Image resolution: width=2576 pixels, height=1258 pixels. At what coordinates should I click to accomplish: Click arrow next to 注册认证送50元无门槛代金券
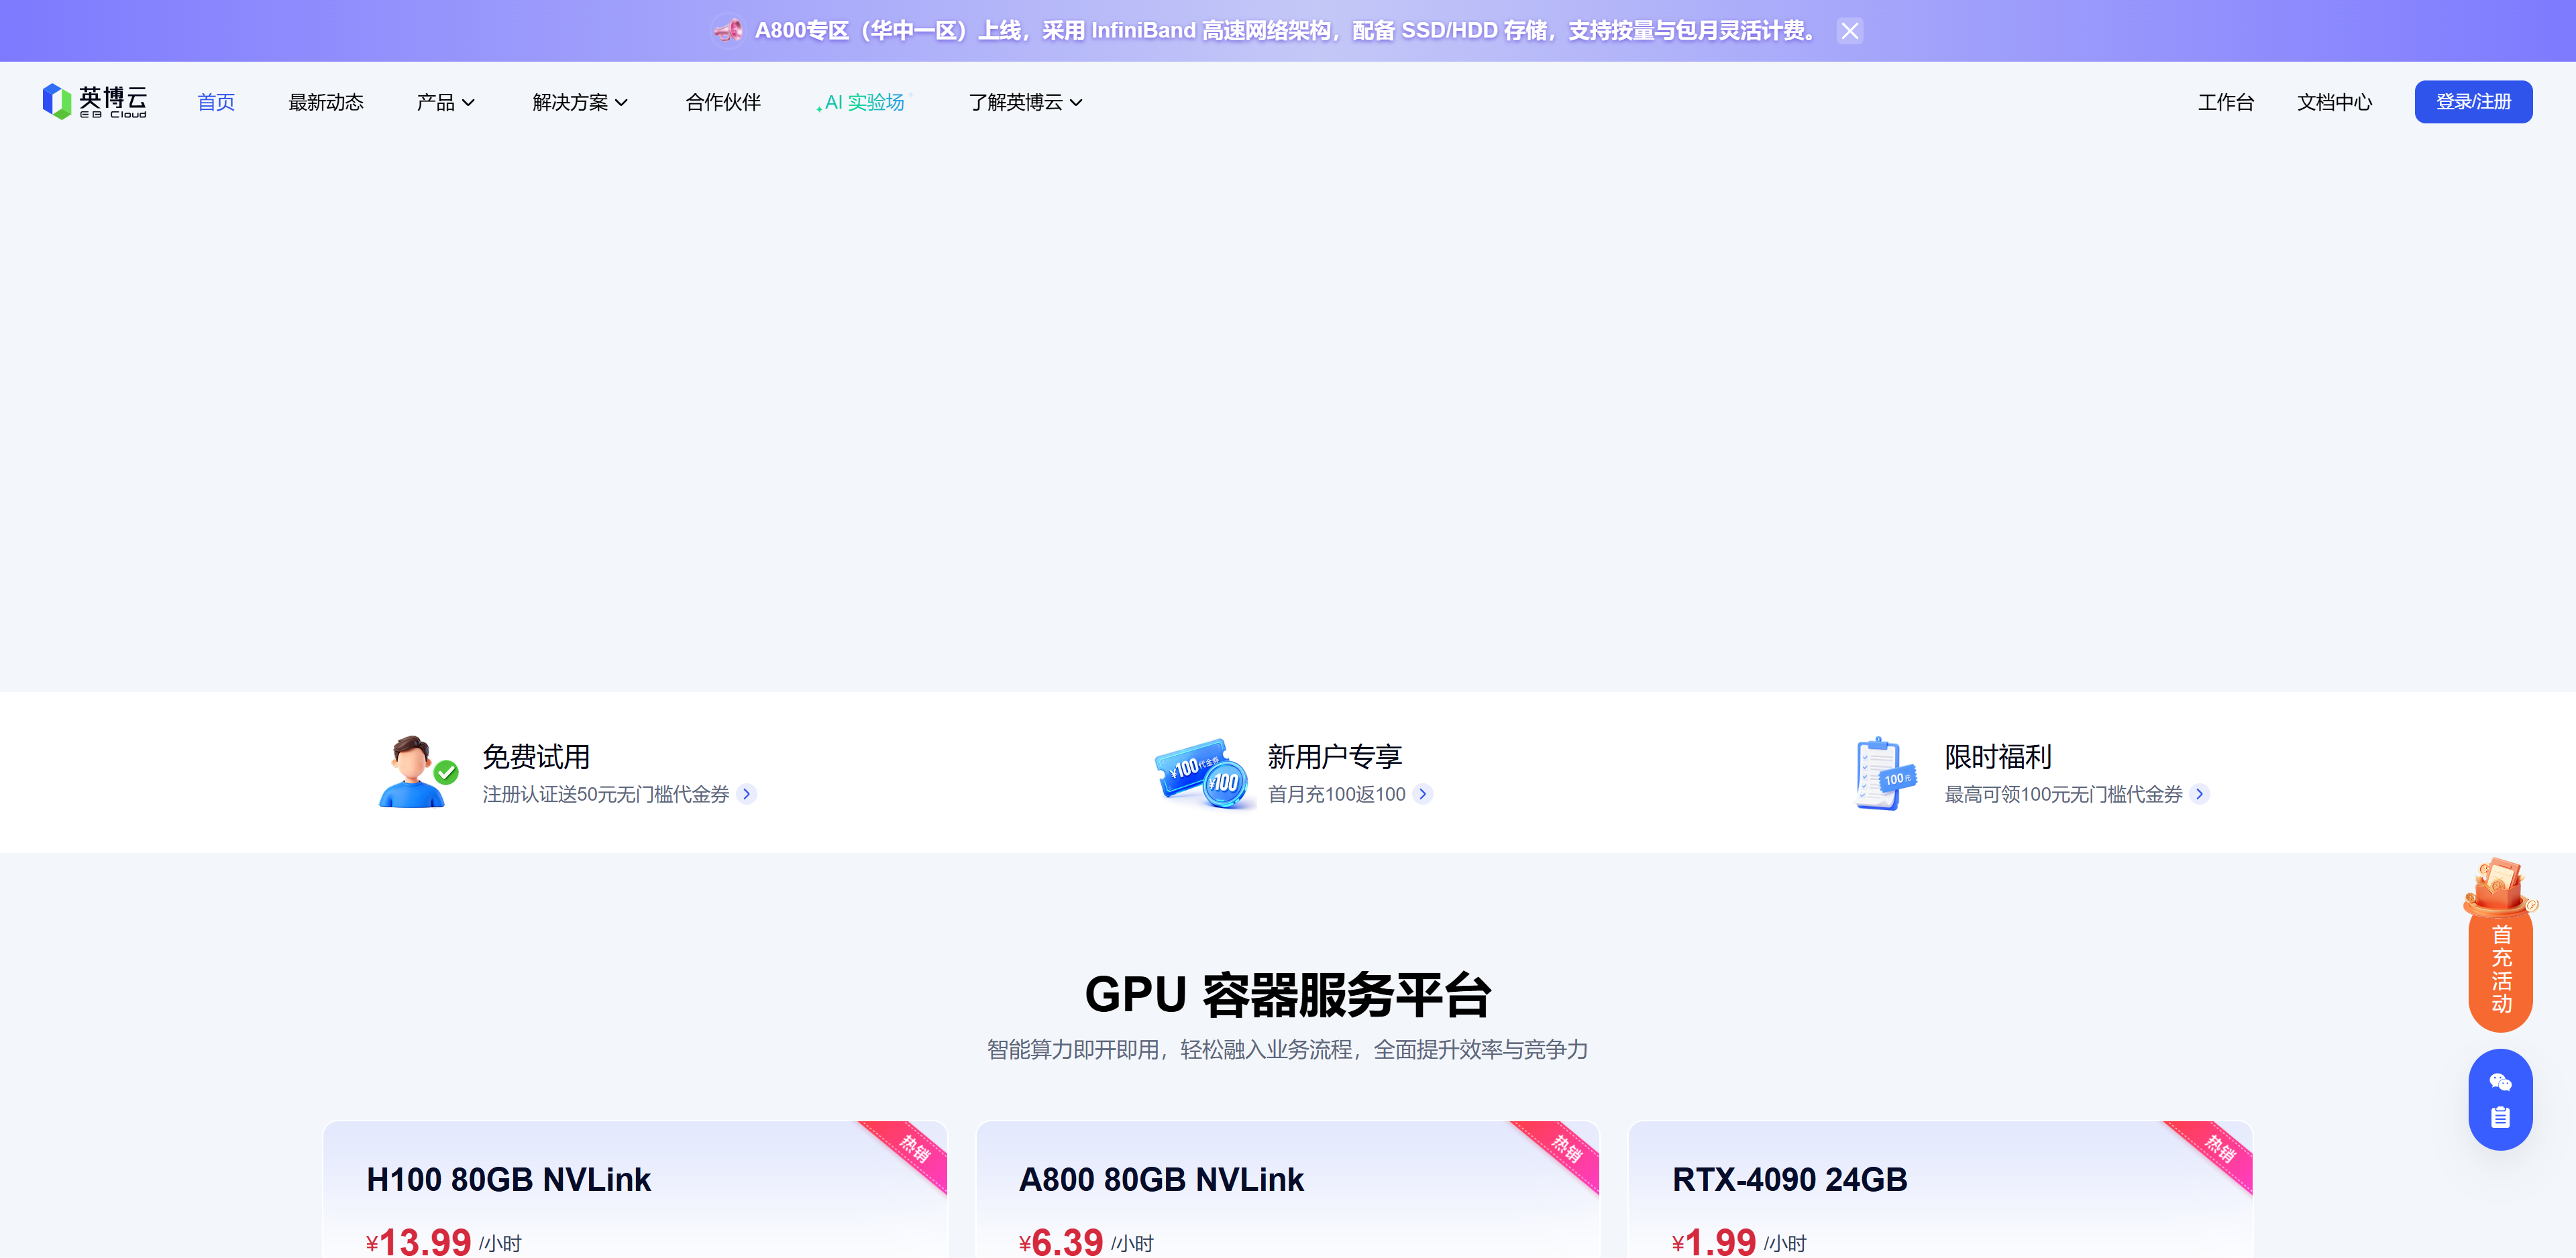pyautogui.click(x=747, y=794)
